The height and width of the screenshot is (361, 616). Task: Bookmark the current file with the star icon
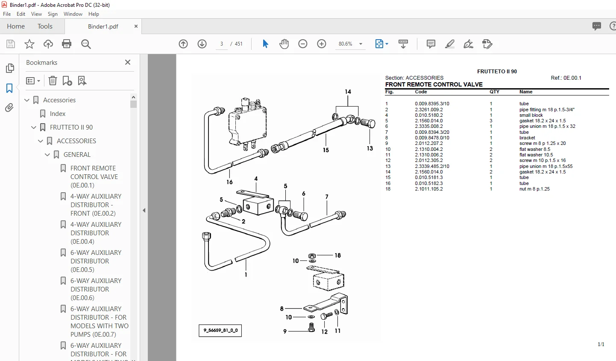click(29, 44)
